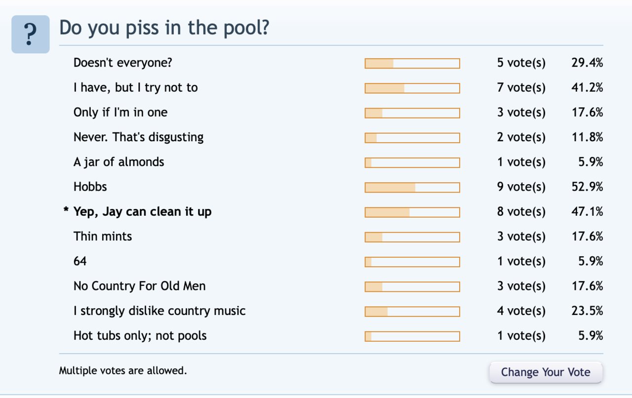Select the 'Doesn't everyone?' poll option
The height and width of the screenshot is (398, 632).
click(x=123, y=63)
